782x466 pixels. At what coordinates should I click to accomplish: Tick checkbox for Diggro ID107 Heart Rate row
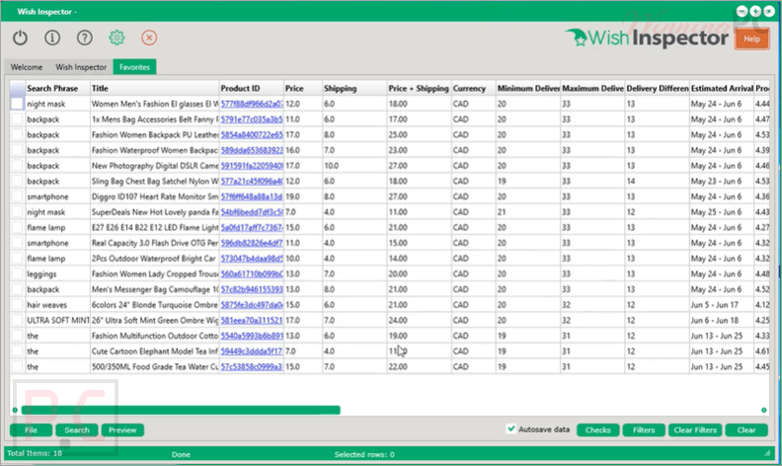(x=17, y=196)
